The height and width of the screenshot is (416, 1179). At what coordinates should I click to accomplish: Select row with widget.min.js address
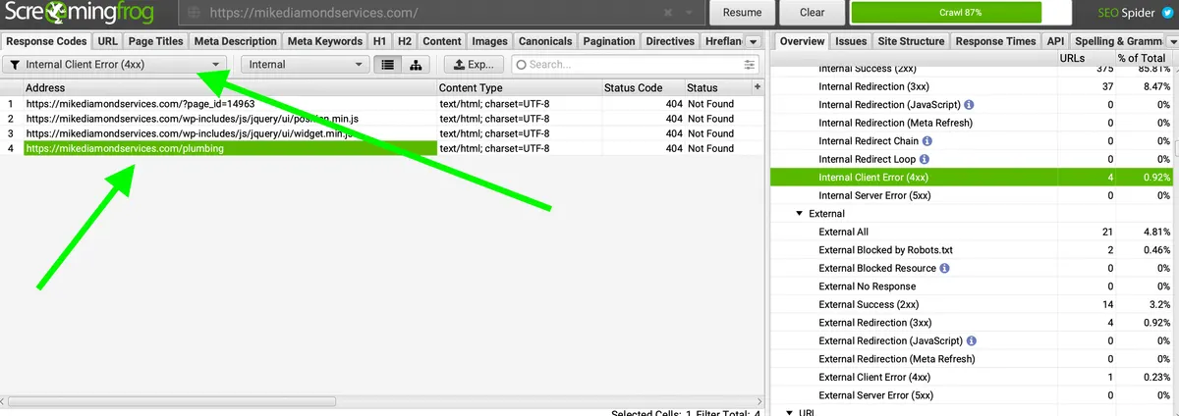[383, 133]
